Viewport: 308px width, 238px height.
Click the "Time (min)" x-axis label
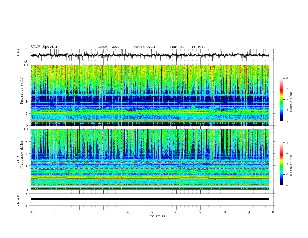[x=156, y=216]
